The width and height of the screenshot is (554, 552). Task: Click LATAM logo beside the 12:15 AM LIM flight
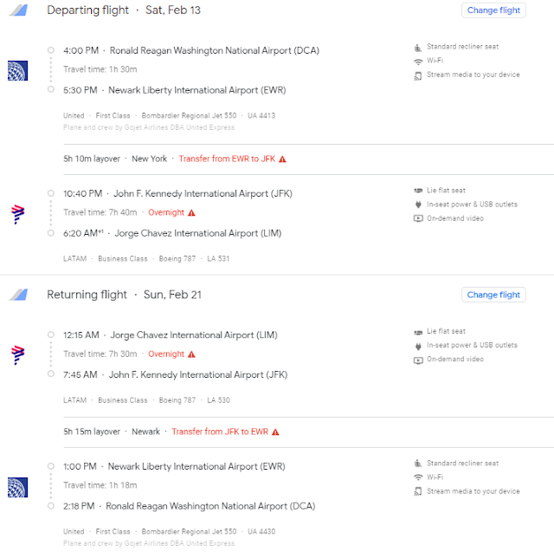pos(17,355)
